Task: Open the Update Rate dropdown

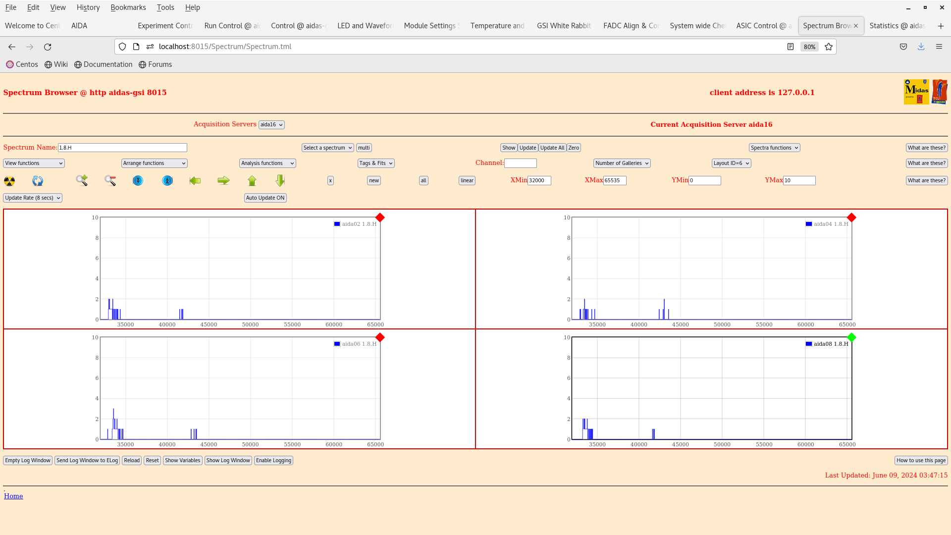Action: tap(33, 198)
